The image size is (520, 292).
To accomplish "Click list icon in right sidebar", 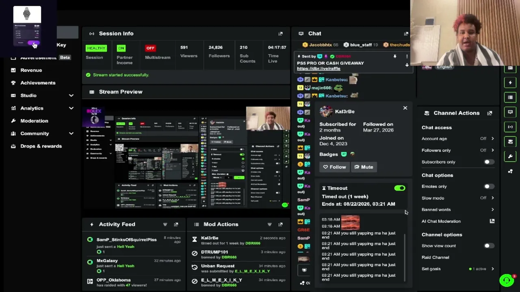I will coord(510,97).
